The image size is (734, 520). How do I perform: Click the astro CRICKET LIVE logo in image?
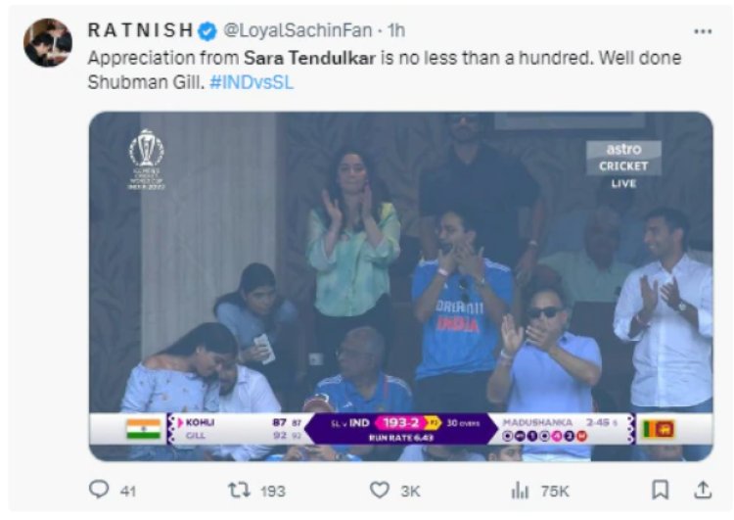click(x=623, y=164)
